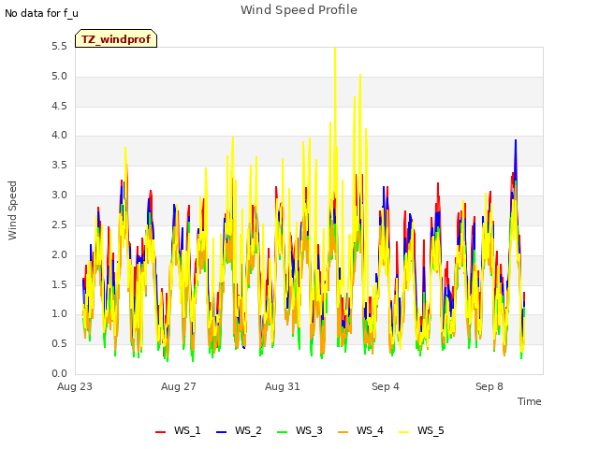The height and width of the screenshot is (449, 599).
Task: Toggle the WS_4 series in legend
Action: [360, 430]
